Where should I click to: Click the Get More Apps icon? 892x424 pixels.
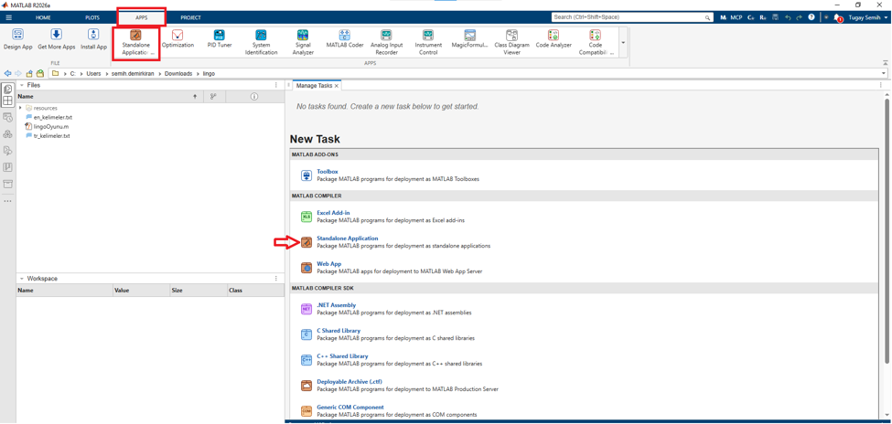(57, 40)
